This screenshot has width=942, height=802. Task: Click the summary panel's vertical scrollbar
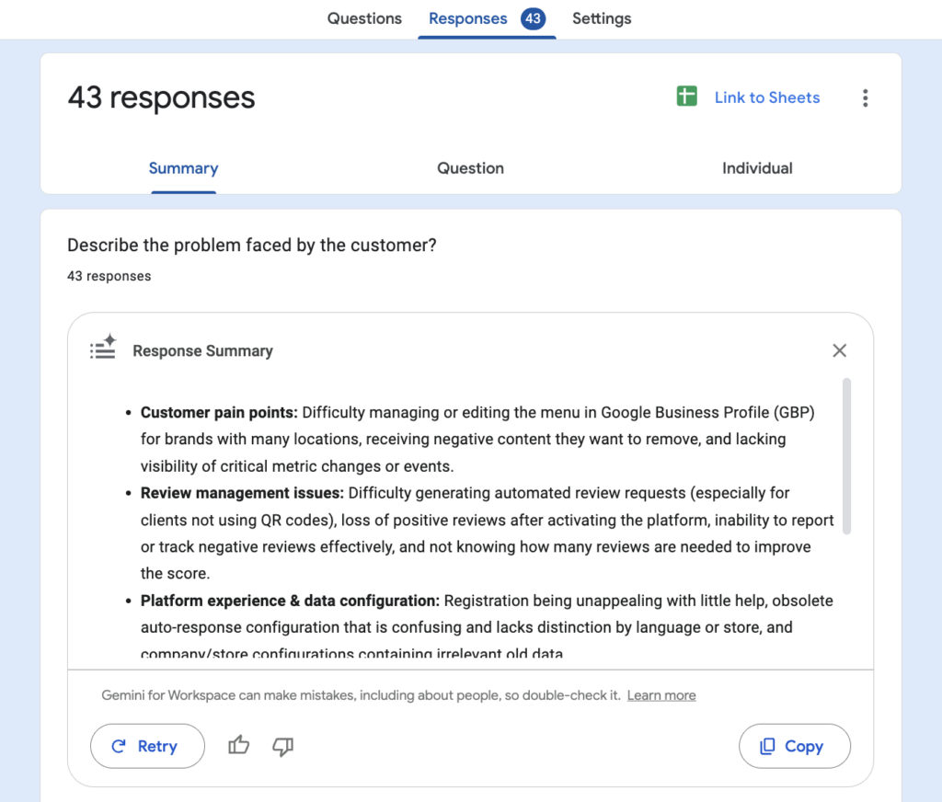[846, 455]
